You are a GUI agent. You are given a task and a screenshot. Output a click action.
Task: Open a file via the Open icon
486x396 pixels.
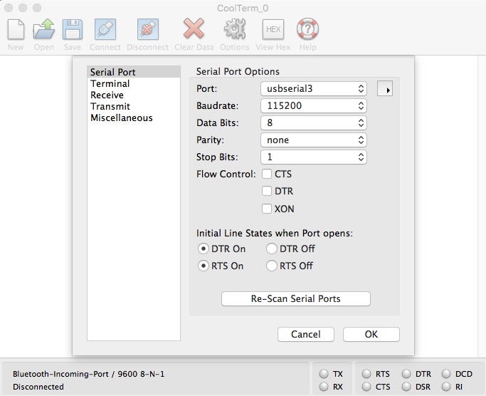pyautogui.click(x=44, y=30)
